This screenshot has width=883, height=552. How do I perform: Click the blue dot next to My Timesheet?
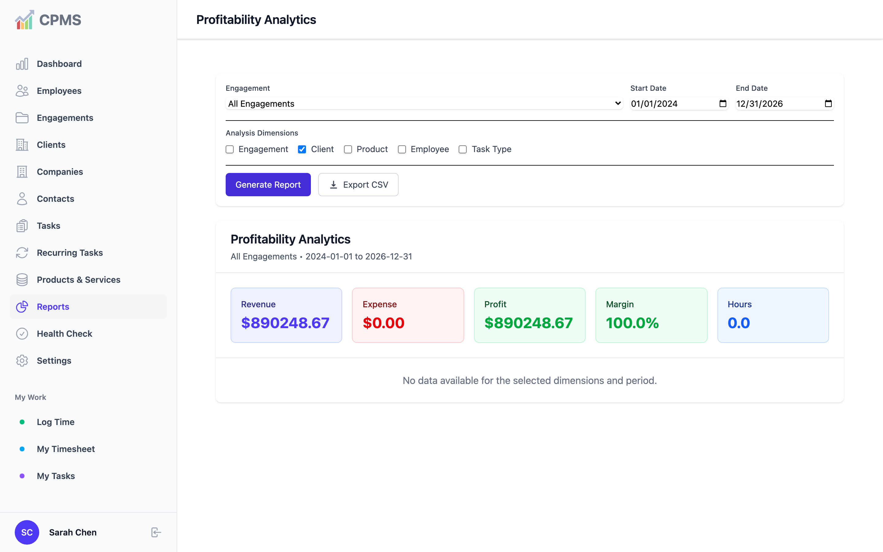point(22,449)
